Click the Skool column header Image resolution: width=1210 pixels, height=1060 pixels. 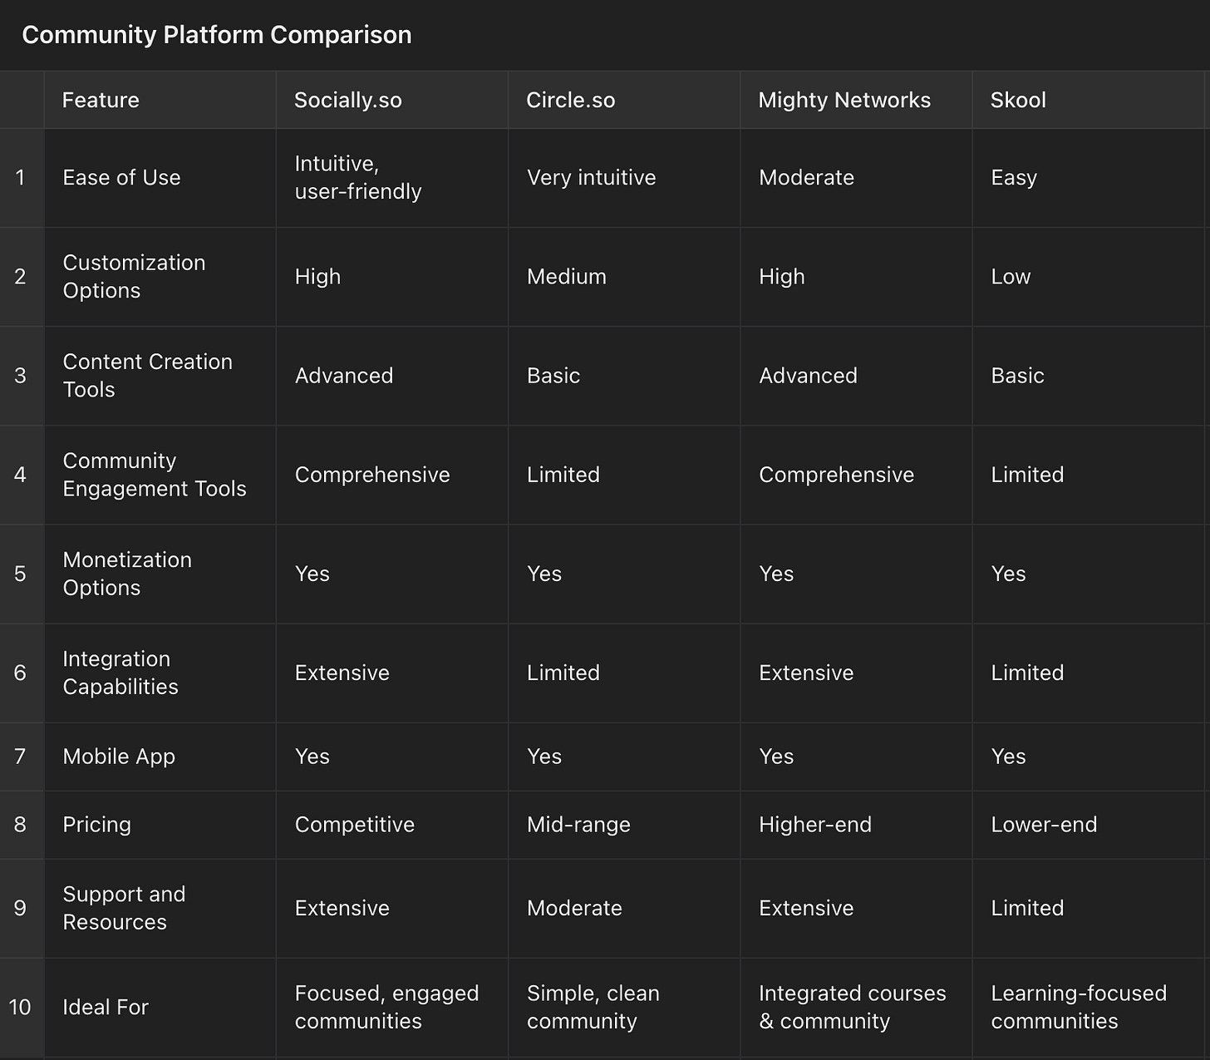click(x=1018, y=100)
